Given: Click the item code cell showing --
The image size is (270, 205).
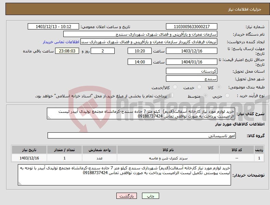Looking at the screenshot, I should 237,158.
